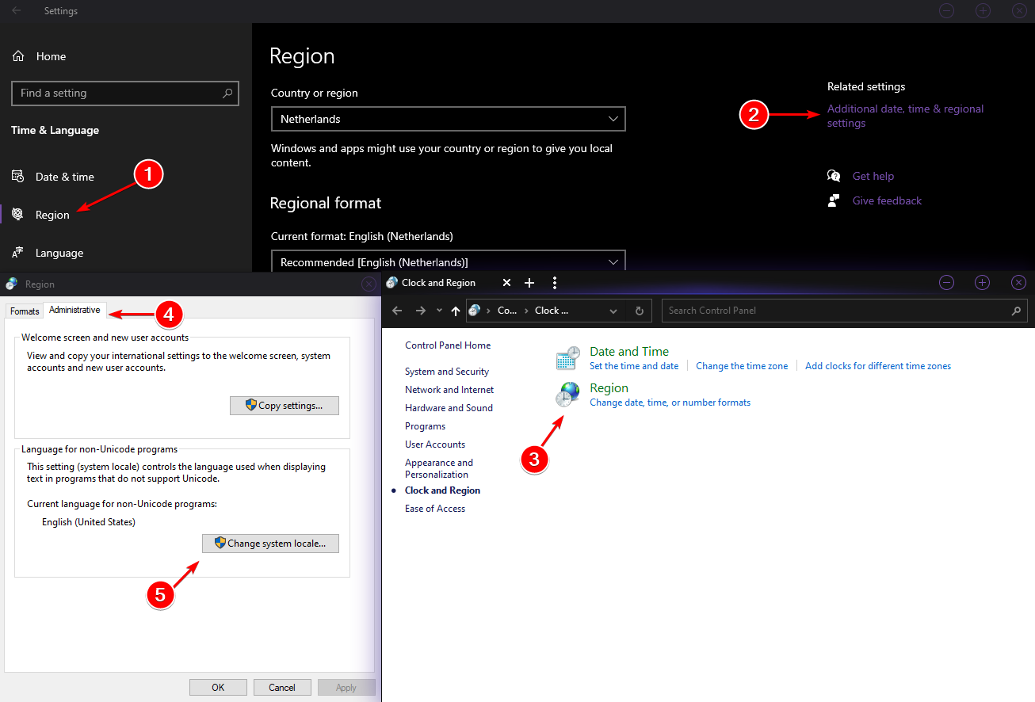Click the Copy settings... button
Image resolution: width=1035 pixels, height=702 pixels.
(x=285, y=406)
